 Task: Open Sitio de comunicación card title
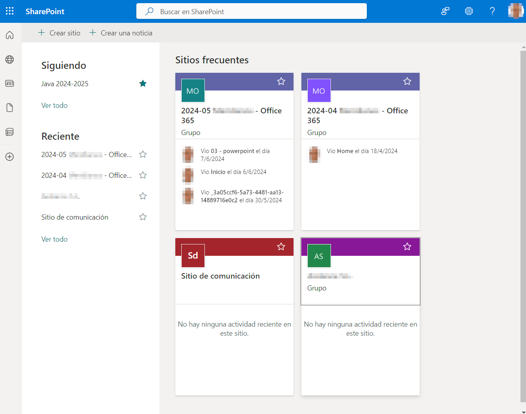(x=221, y=276)
